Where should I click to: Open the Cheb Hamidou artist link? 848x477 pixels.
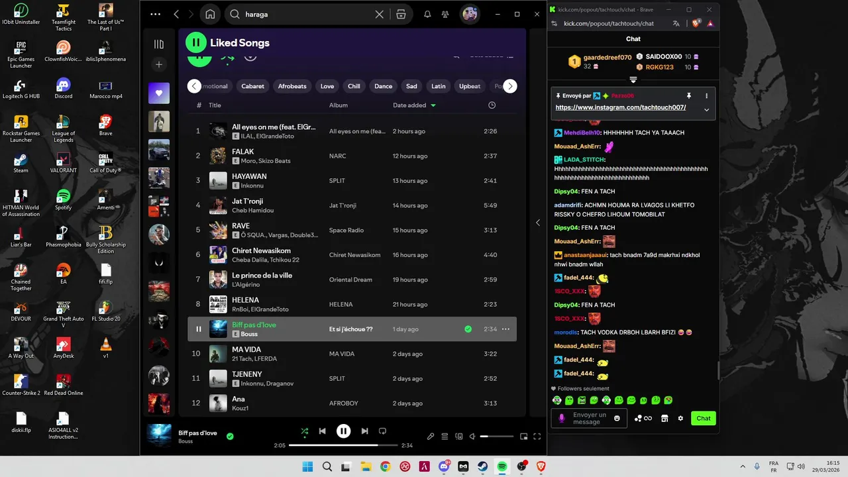pos(252,211)
